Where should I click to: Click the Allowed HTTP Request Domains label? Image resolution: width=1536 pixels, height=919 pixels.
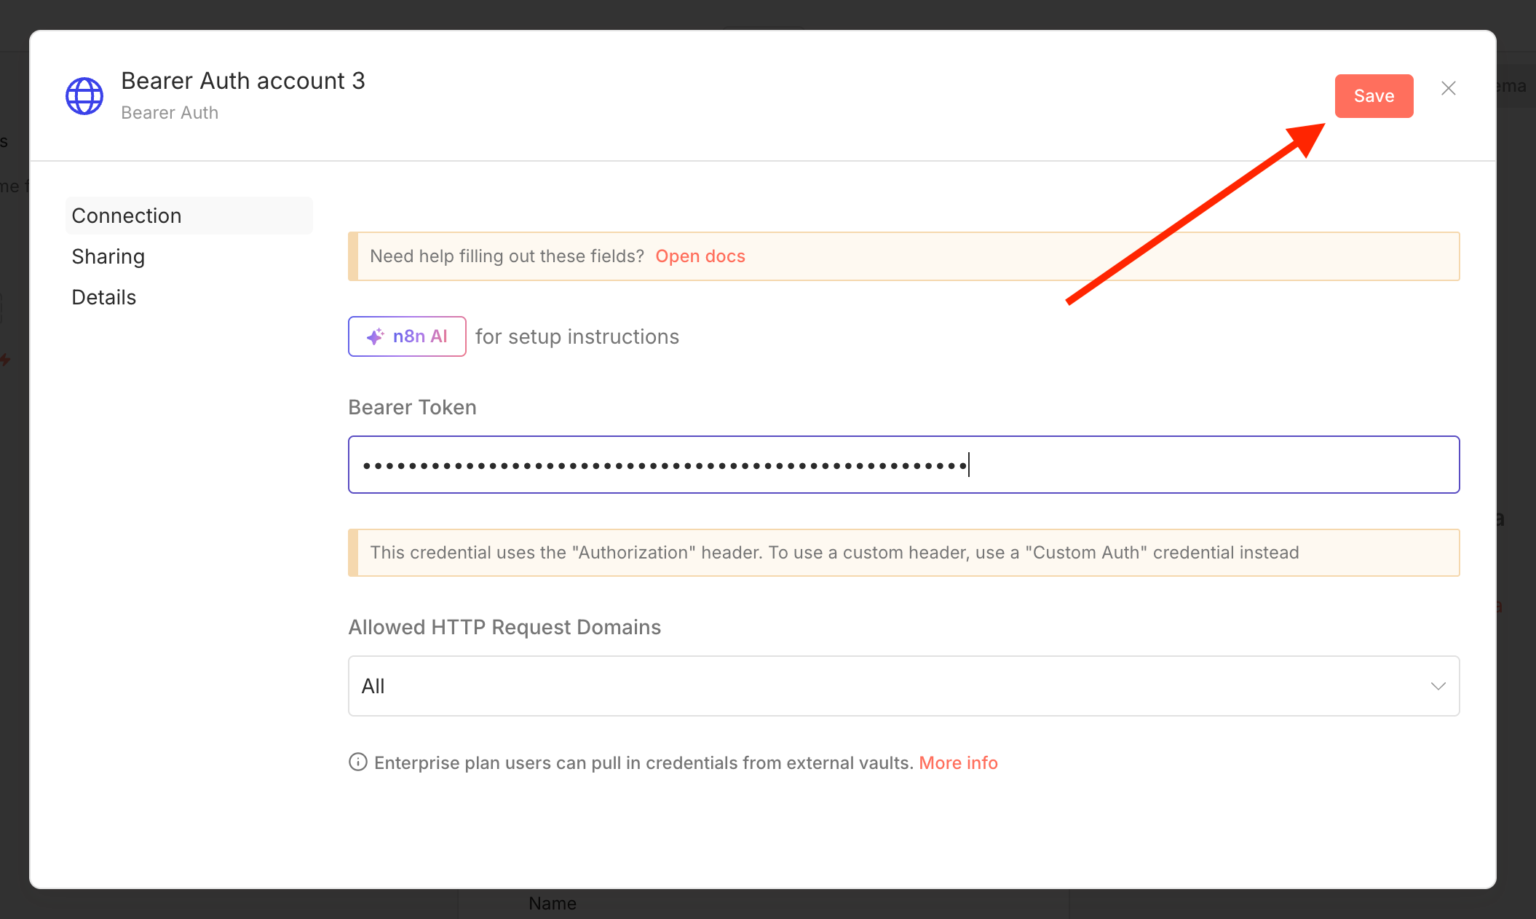(504, 627)
